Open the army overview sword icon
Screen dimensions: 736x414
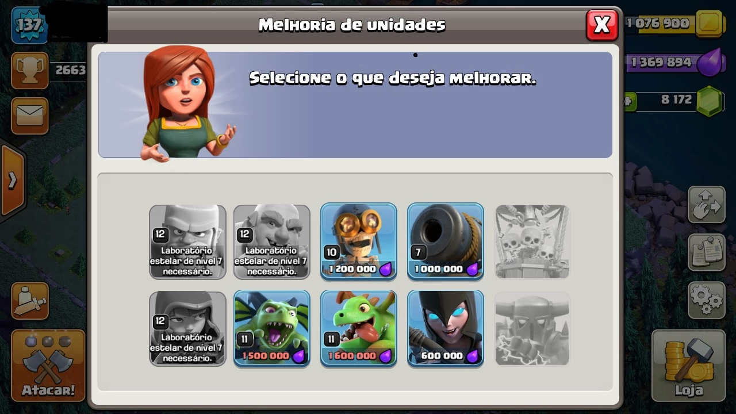click(30, 300)
